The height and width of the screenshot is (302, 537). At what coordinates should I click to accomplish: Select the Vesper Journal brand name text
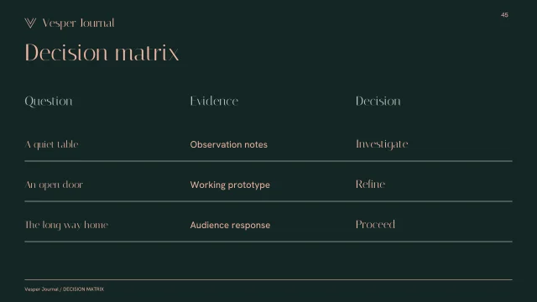(78, 23)
